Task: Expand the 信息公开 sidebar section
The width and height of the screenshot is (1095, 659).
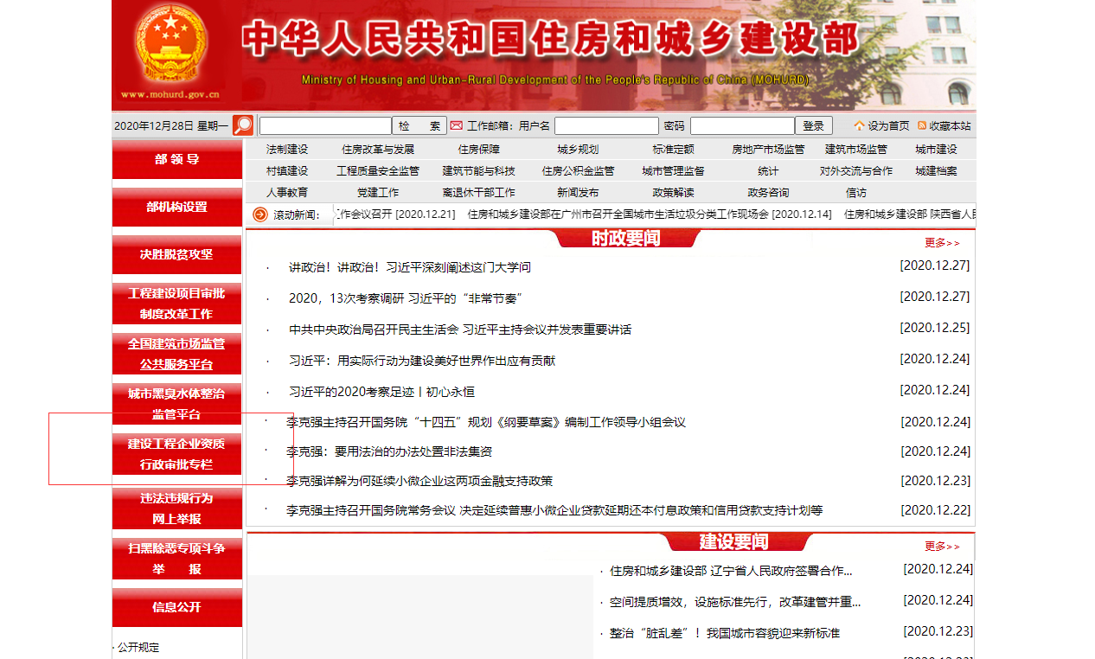Action: coord(177,607)
